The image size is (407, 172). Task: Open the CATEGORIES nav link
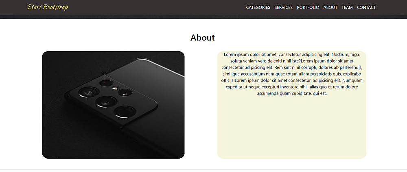pyautogui.click(x=258, y=7)
